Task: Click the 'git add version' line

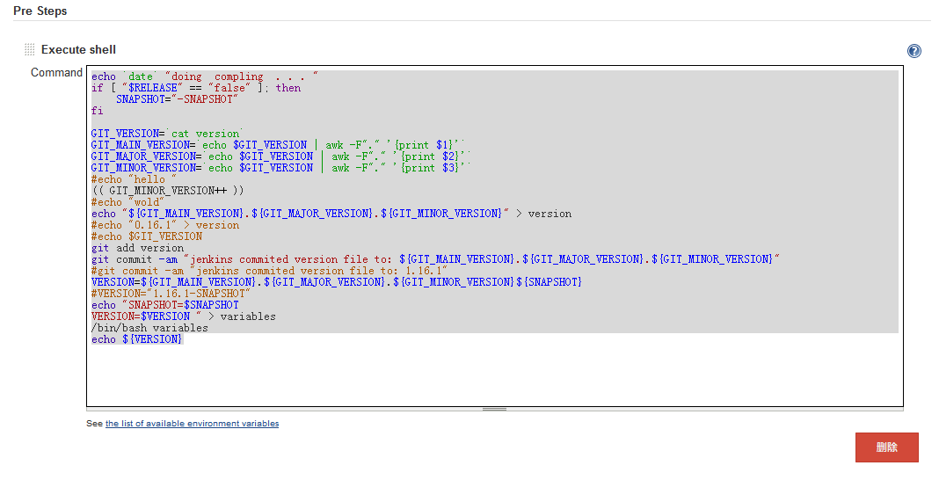Action: point(138,248)
